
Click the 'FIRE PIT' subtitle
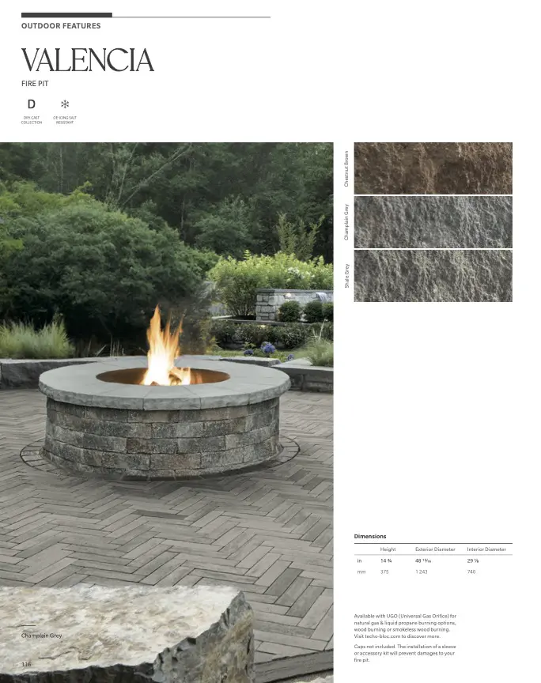coord(35,84)
